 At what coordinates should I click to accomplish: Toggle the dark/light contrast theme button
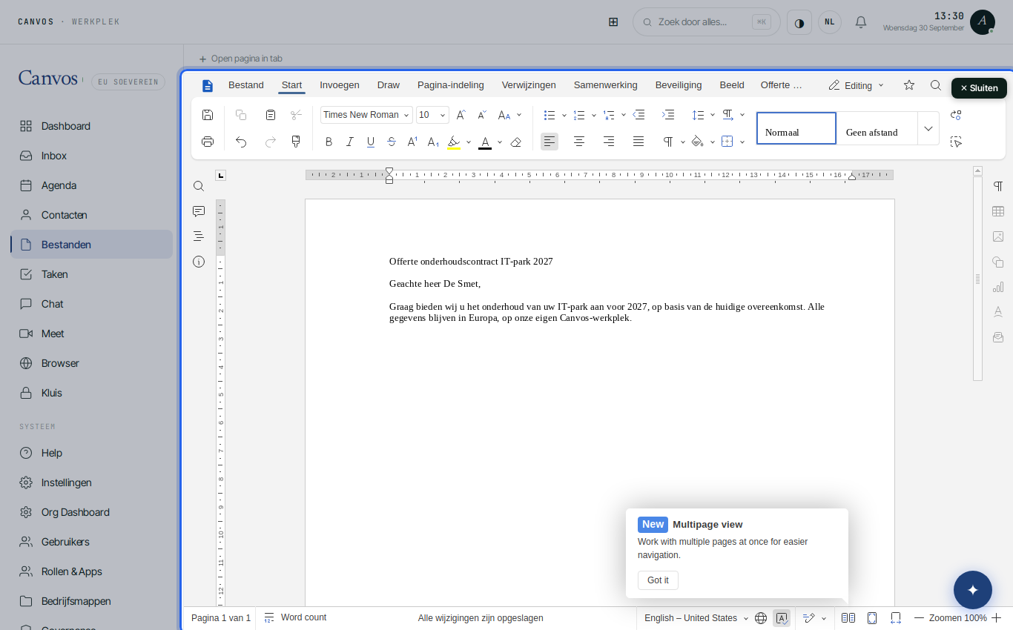[x=799, y=22]
